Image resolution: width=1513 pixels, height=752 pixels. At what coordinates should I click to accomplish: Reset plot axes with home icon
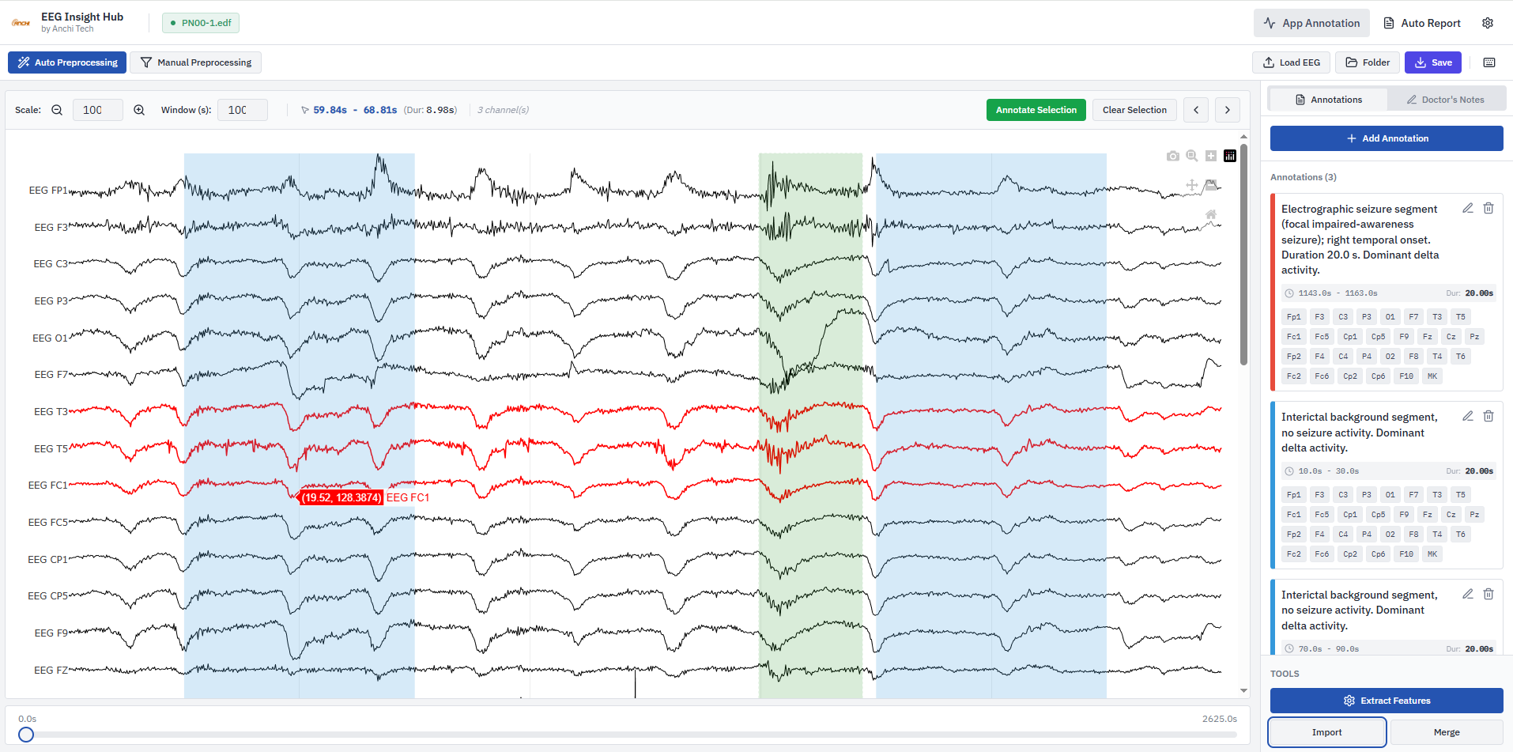(x=1210, y=214)
